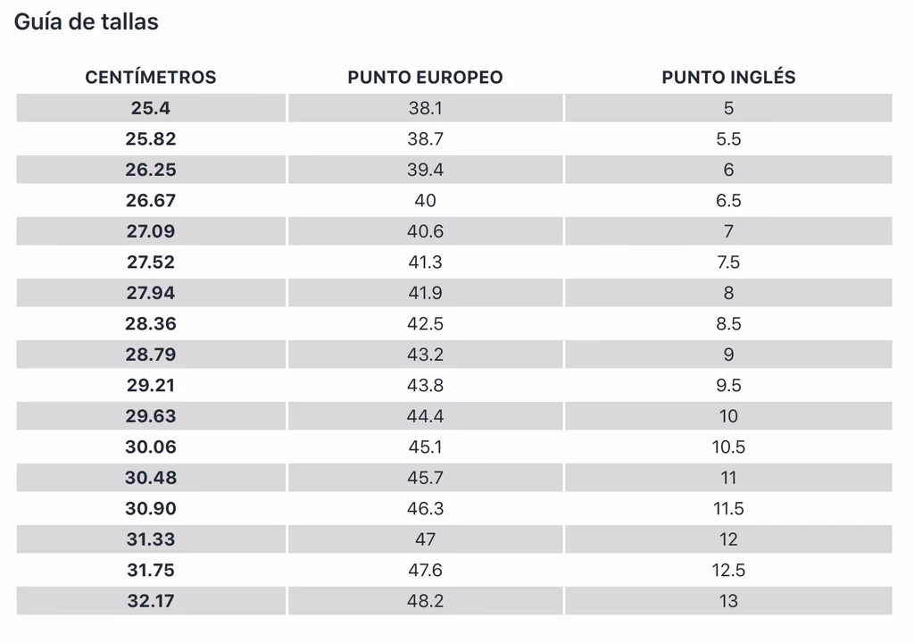Click the PUNTO INGLÉS column header

pos(728,77)
